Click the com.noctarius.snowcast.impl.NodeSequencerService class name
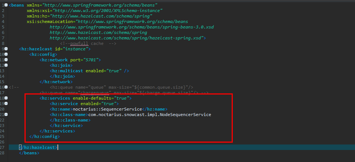355x162 pixels. 149,115
